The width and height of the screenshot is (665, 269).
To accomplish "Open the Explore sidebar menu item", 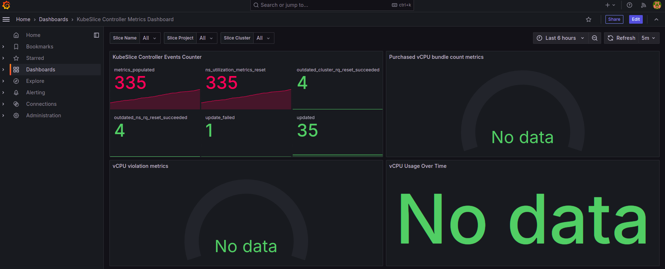I will click(35, 81).
